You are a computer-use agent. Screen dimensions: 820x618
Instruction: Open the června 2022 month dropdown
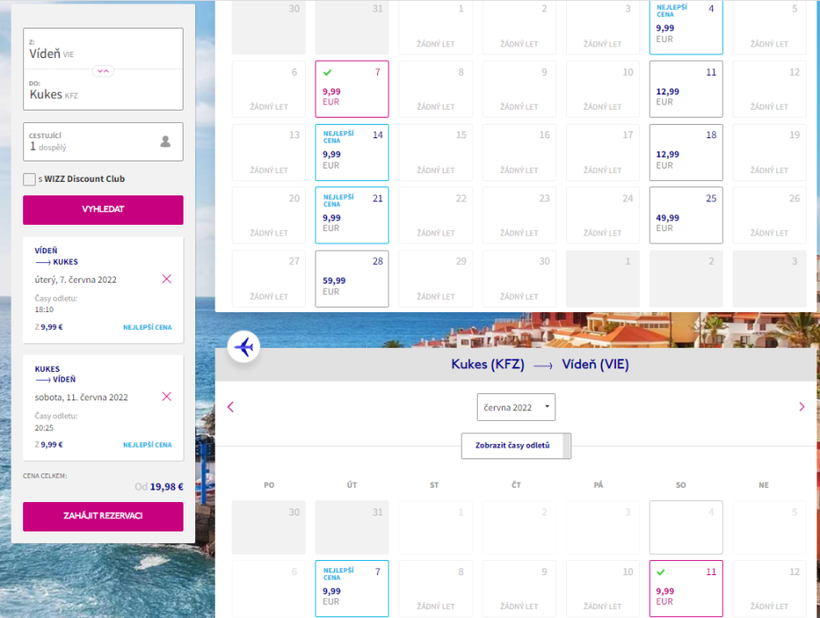point(516,407)
